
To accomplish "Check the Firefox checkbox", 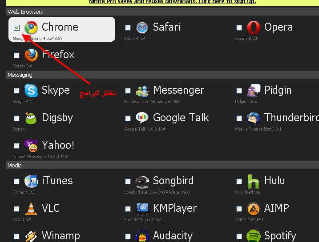I will pos(16,55).
